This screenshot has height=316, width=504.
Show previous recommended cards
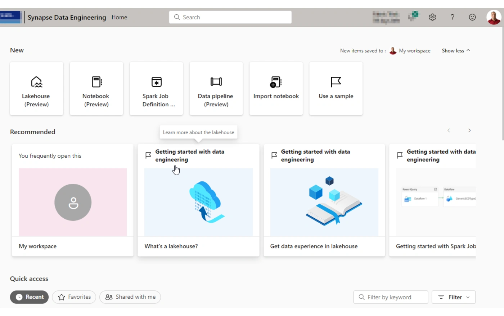coord(449,130)
